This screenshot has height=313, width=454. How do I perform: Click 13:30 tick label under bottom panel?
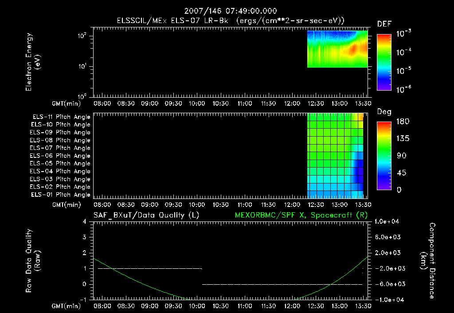(363, 306)
